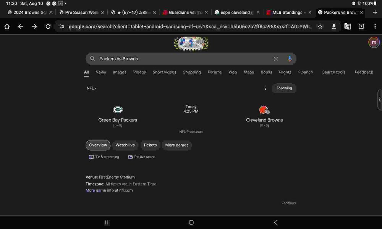Open Android recent apps button
This screenshot has width=382, height=229.
tap(107, 223)
